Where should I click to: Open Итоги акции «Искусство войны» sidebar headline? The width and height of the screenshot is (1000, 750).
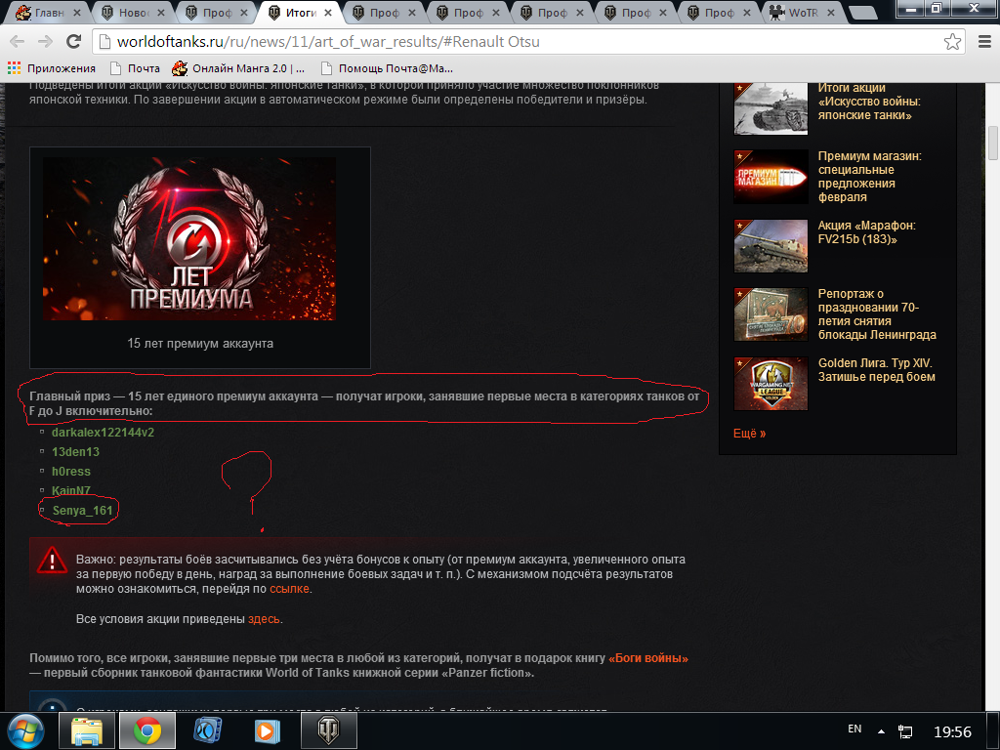(x=868, y=102)
